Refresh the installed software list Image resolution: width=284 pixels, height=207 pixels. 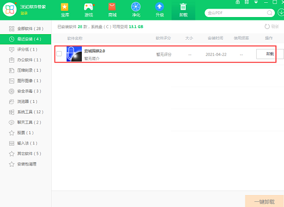pyautogui.click(x=272, y=27)
